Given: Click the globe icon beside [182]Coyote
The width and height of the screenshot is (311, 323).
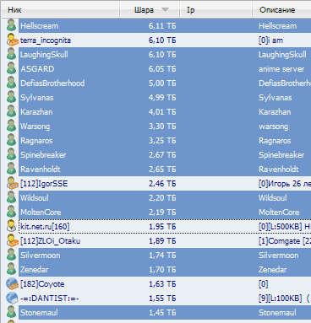Looking at the screenshot, I should pos(12,284).
